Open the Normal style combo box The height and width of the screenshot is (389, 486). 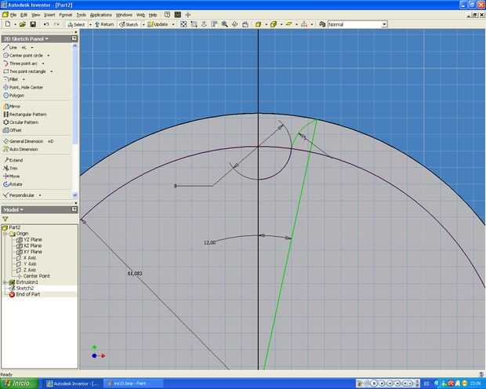pos(357,24)
